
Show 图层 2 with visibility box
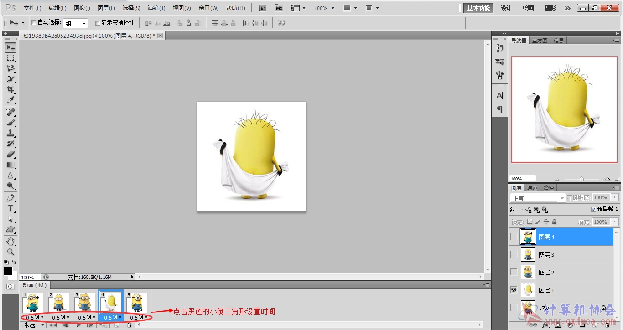[514, 273]
